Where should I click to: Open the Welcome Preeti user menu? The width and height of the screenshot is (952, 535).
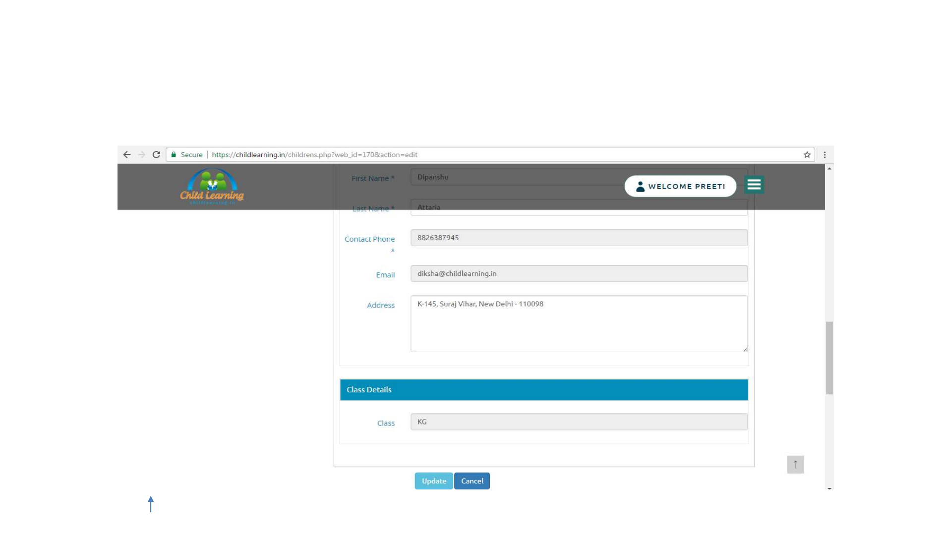680,186
